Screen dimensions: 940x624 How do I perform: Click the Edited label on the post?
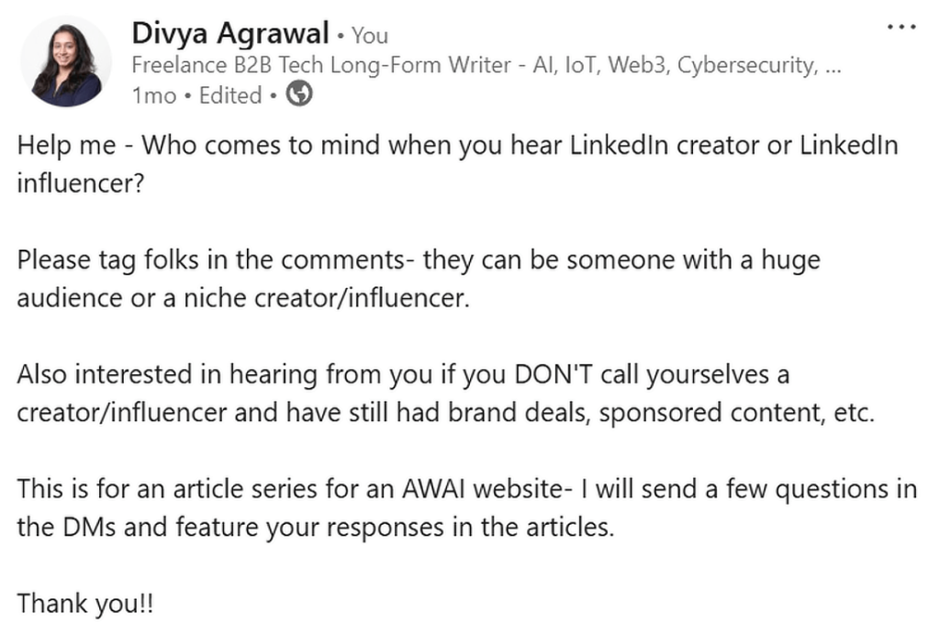point(229,95)
